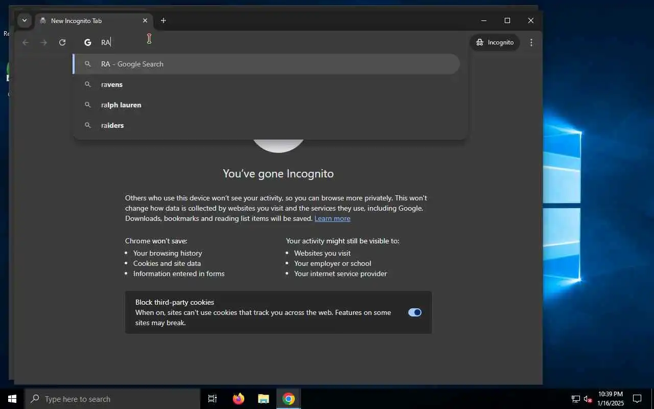Toggle Block third-party cookies switch
This screenshot has height=409, width=654.
415,312
